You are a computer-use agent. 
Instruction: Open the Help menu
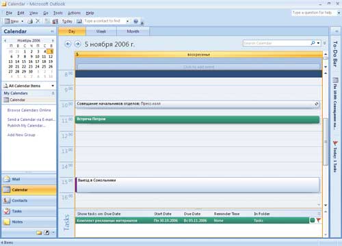(x=90, y=13)
